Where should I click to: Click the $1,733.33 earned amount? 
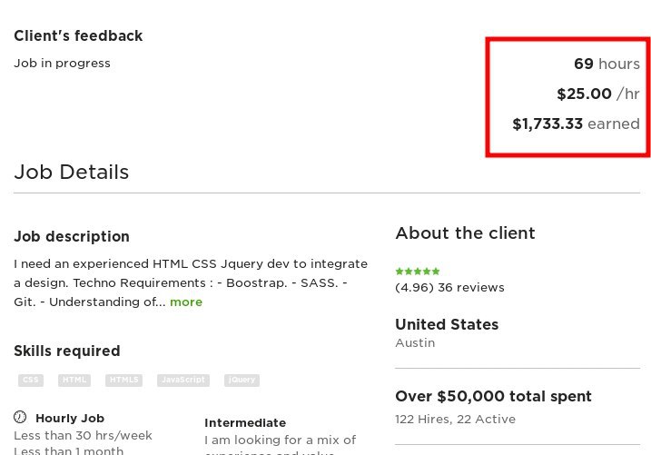[576, 124]
